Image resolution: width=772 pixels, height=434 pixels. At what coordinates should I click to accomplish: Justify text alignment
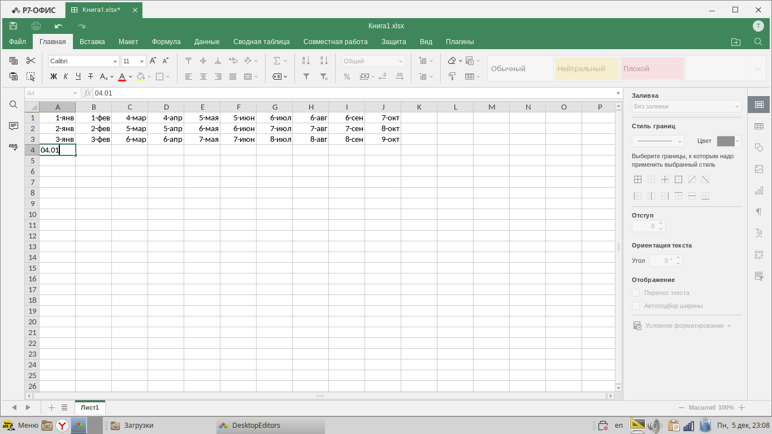pos(233,76)
